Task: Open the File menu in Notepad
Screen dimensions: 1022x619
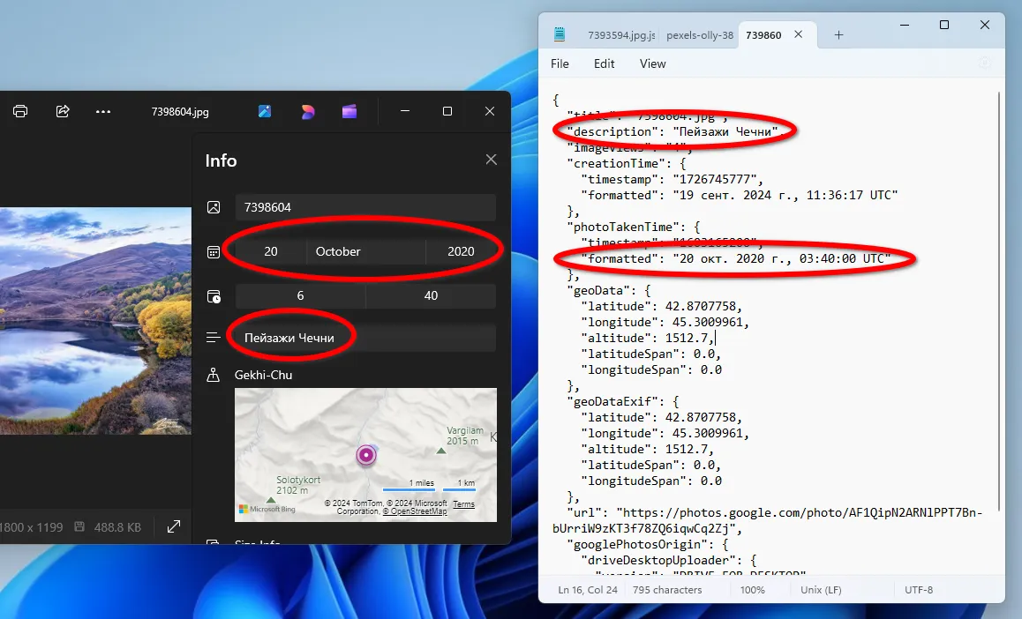Action: point(560,63)
